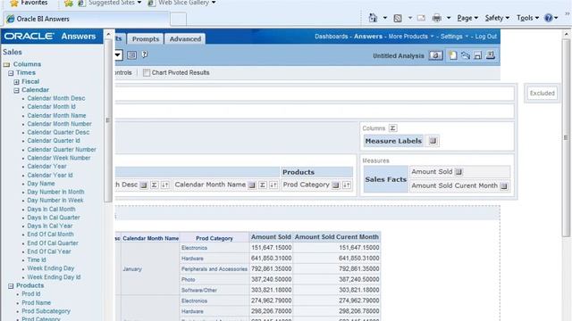Click new analysis page icon
Screen dimensions: 572x321
pos(453,55)
